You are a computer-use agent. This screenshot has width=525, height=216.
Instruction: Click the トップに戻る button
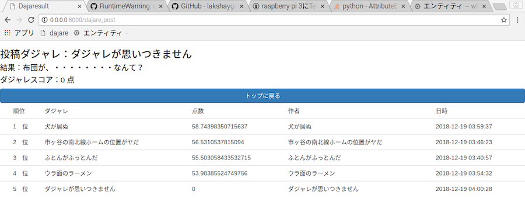click(262, 96)
